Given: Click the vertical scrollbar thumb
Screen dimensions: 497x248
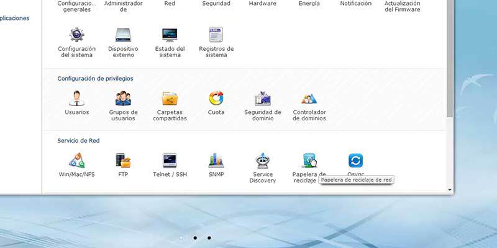Looking at the screenshot, I should click(x=450, y=58).
